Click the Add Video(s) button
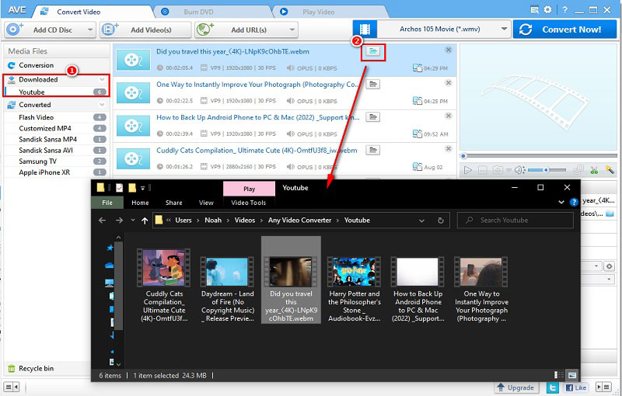Viewport: 622px width, 396px height. [x=145, y=30]
